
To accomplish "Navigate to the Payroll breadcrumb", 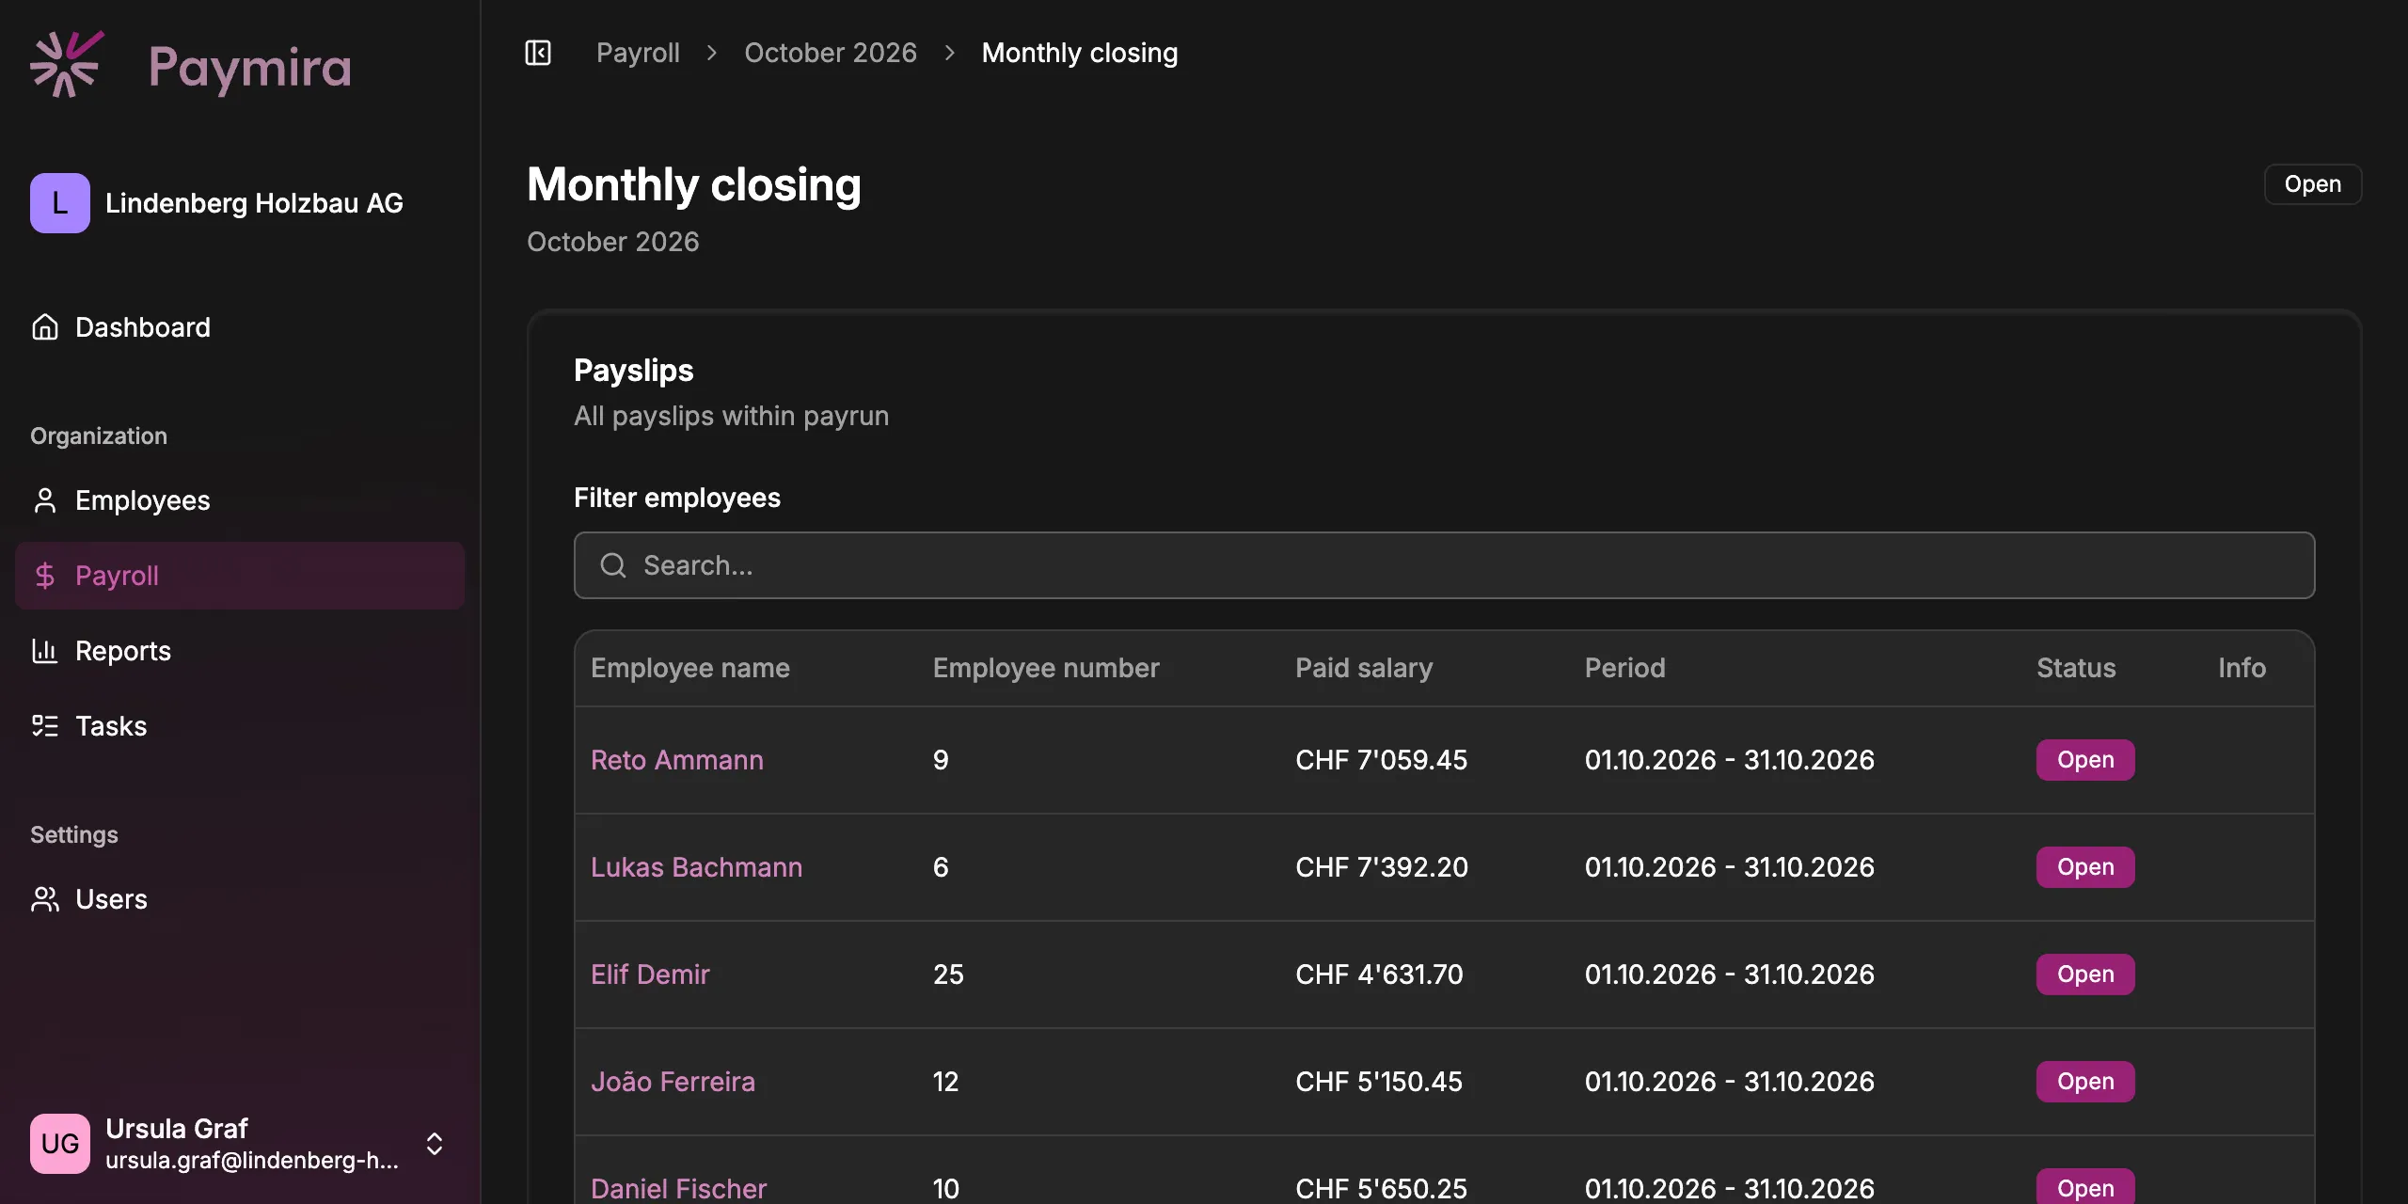I will click(638, 53).
